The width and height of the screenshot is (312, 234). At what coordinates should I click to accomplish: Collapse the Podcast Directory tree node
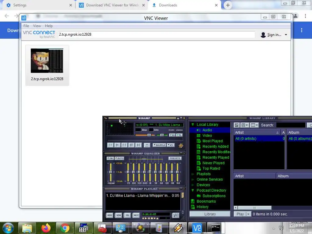(x=193, y=190)
